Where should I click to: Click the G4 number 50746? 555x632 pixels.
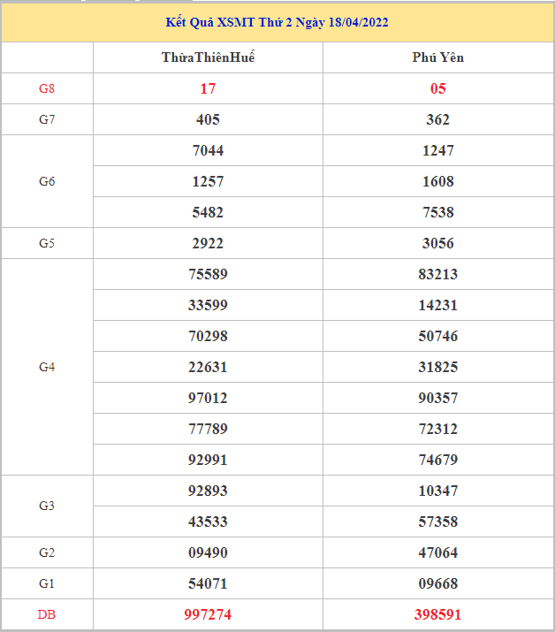(437, 336)
